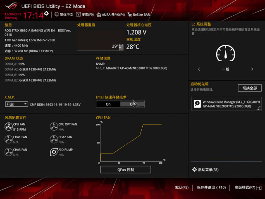Click XMP DDR4-3603 profile text
Screen dimensions: 265x199
(55, 105)
